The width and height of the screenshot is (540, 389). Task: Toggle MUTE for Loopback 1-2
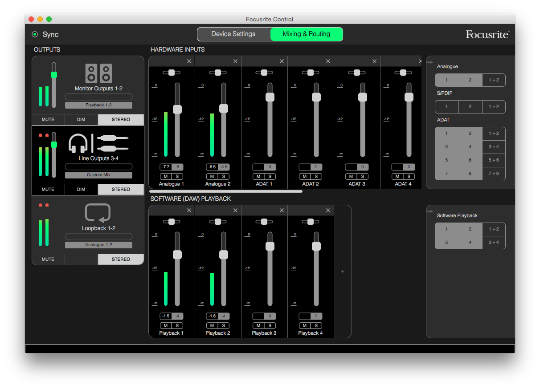[x=48, y=259]
